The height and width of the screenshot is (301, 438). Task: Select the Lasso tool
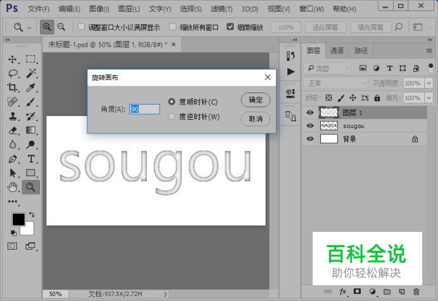pos(13,74)
